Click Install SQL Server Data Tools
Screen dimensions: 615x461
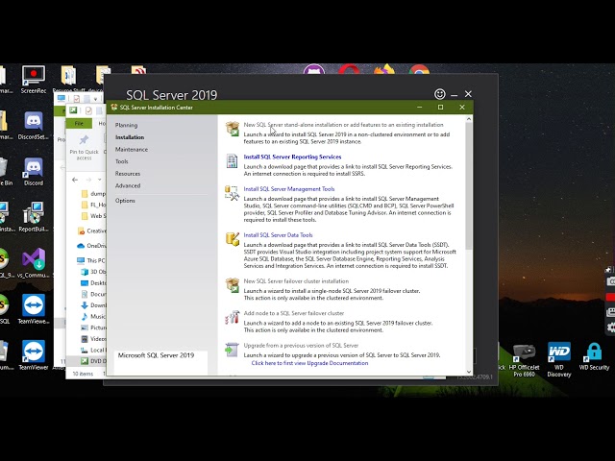pyautogui.click(x=278, y=235)
